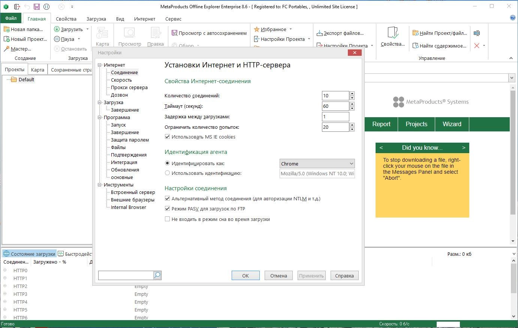Image resolution: width=518 pixels, height=328 pixels.
Task: Click the pause icon in the quick access toolbar
Action: (x=46, y=7)
